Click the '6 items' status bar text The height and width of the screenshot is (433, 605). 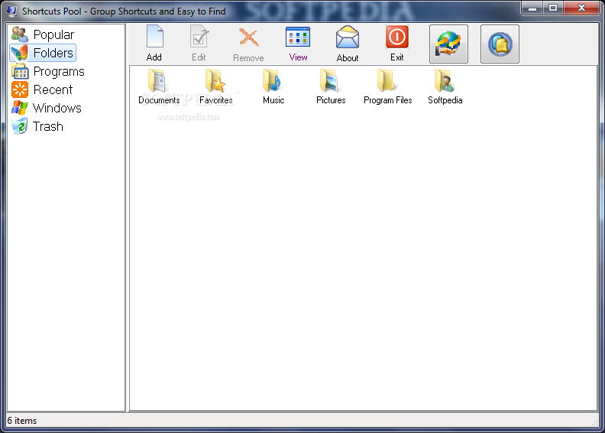tap(22, 421)
